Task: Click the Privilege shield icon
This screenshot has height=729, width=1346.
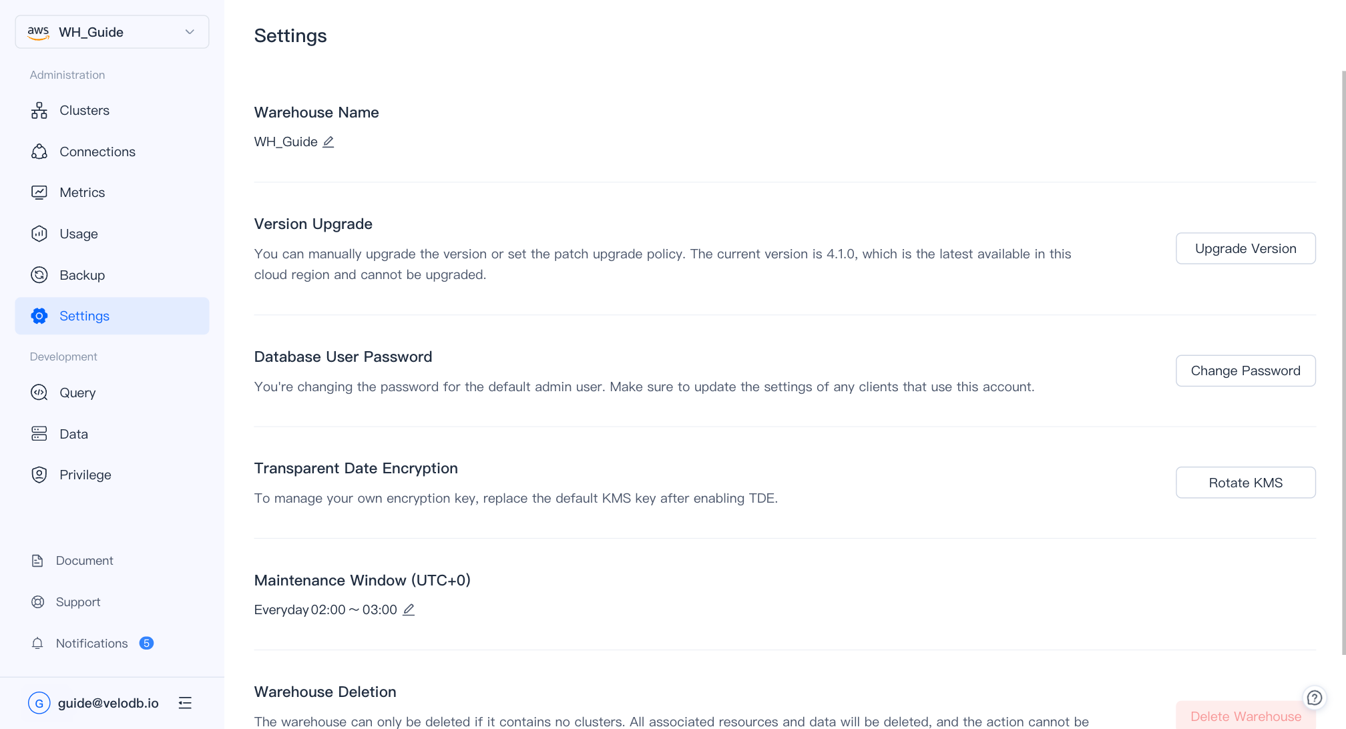Action: (x=39, y=475)
